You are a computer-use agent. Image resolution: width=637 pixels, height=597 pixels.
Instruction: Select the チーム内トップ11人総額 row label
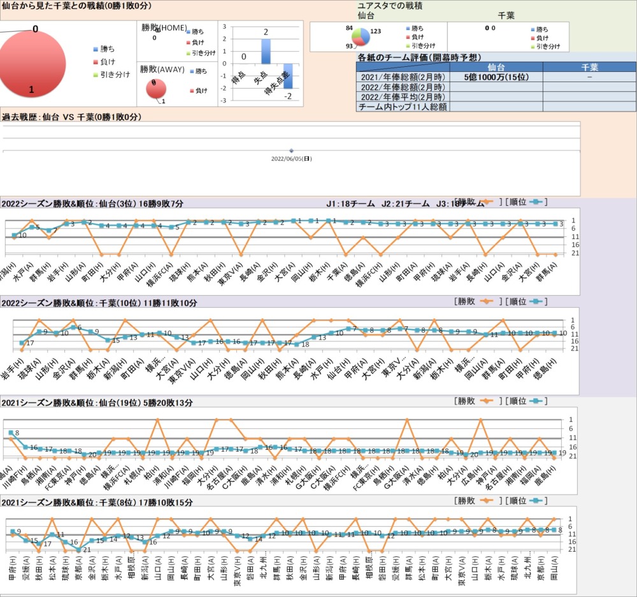click(x=403, y=107)
